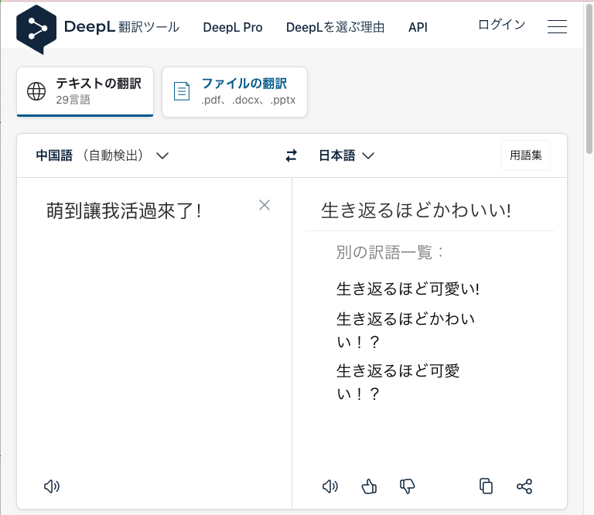Viewport: 594px width, 515px height.
Task: Copy the translation to clipboard
Action: pyautogui.click(x=486, y=486)
